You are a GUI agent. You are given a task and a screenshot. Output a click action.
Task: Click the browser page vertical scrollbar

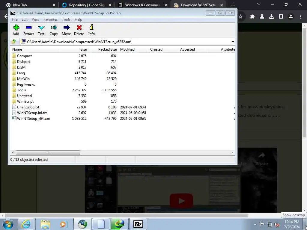pos(304,83)
